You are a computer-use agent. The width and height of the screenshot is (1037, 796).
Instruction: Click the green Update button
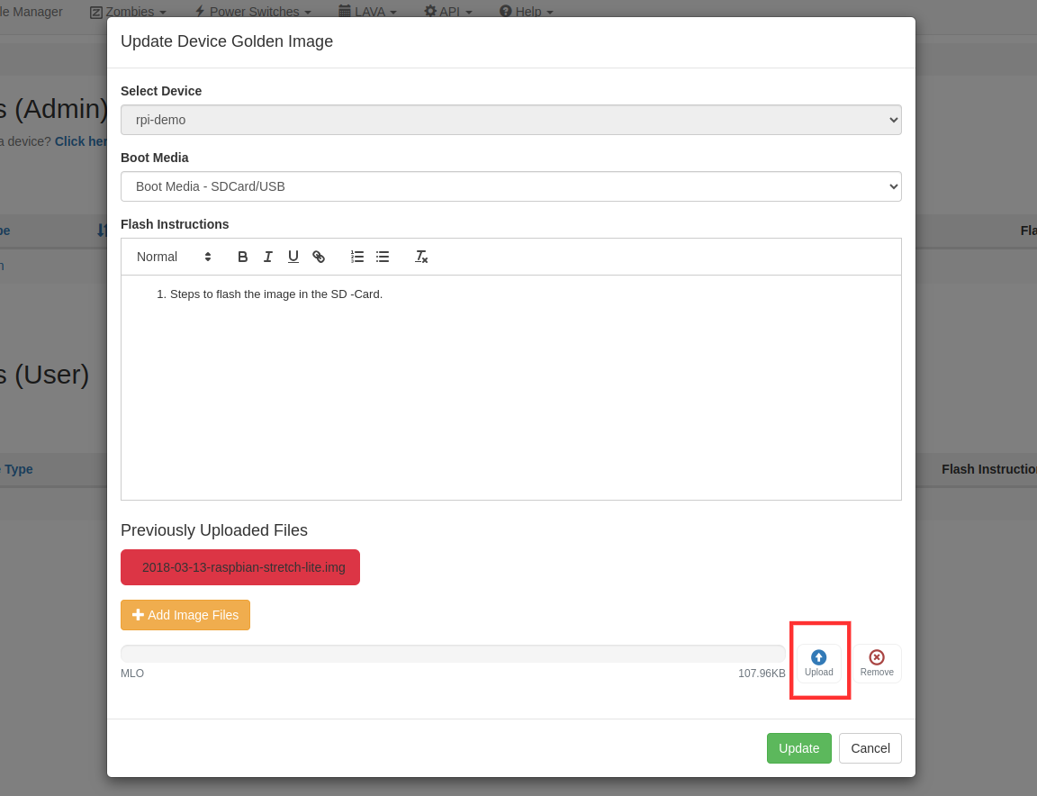pyautogui.click(x=799, y=748)
